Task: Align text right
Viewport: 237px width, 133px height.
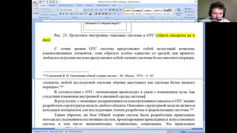Action: tap(103, 14)
